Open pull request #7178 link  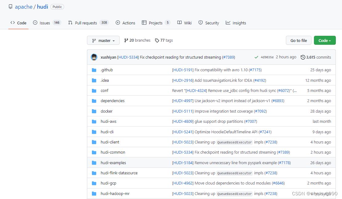[284, 163]
